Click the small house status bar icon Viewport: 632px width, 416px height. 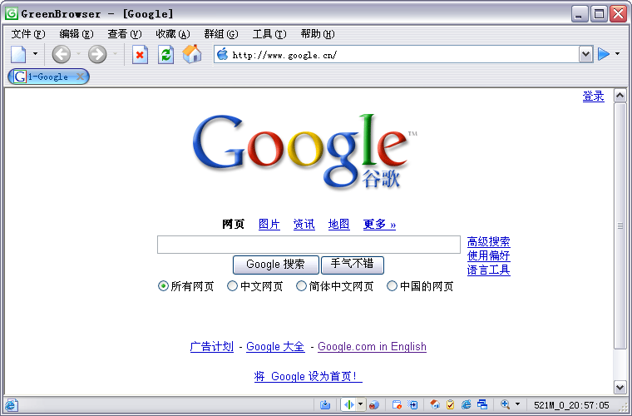coord(434,404)
